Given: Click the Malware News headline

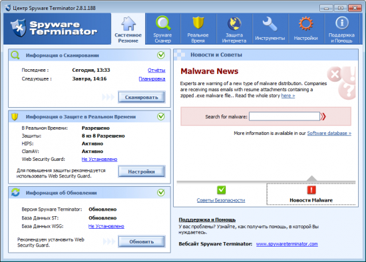Looking at the screenshot, I should pyautogui.click(x=210, y=71).
